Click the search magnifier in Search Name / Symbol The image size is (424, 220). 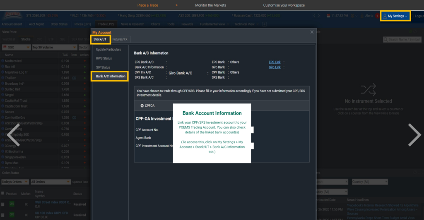pyautogui.click(x=385, y=40)
